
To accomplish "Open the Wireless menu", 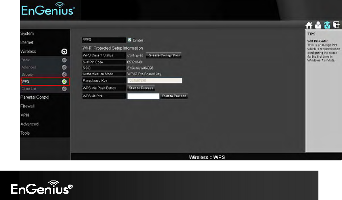I will 28,52.
